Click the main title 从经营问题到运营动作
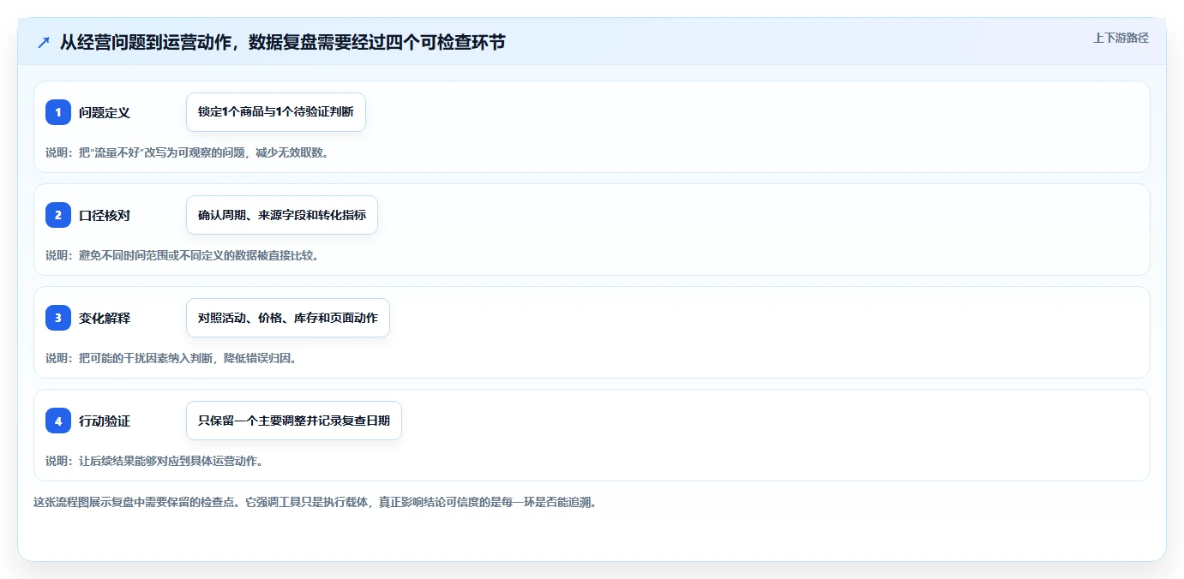The height and width of the screenshot is (579, 1184). pos(283,42)
